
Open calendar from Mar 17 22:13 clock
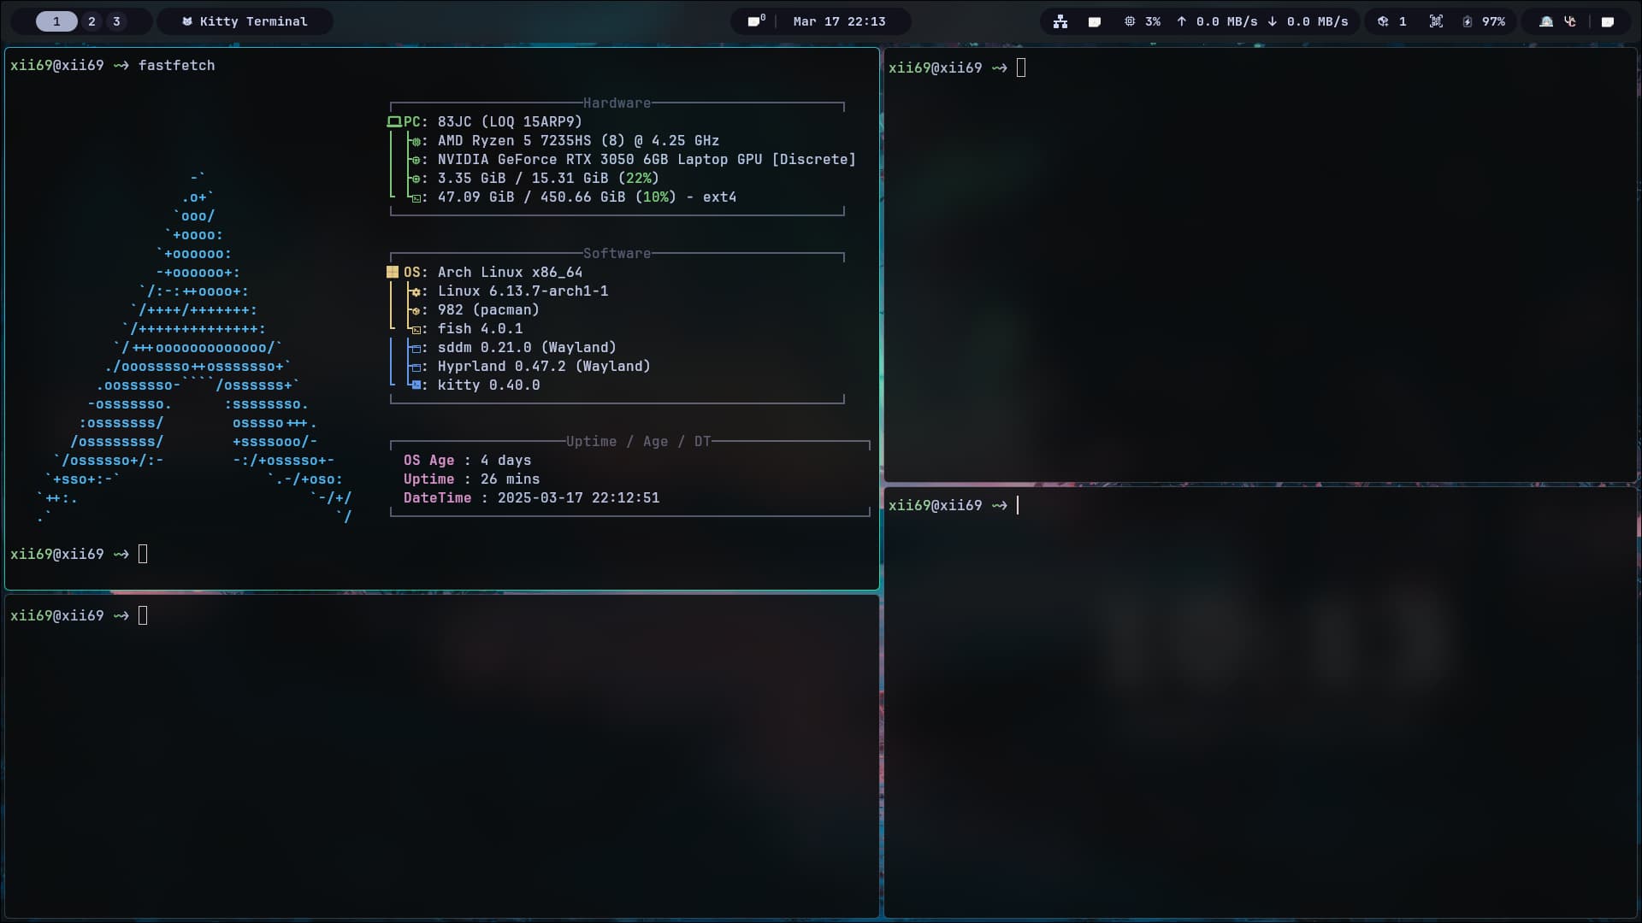pos(839,21)
